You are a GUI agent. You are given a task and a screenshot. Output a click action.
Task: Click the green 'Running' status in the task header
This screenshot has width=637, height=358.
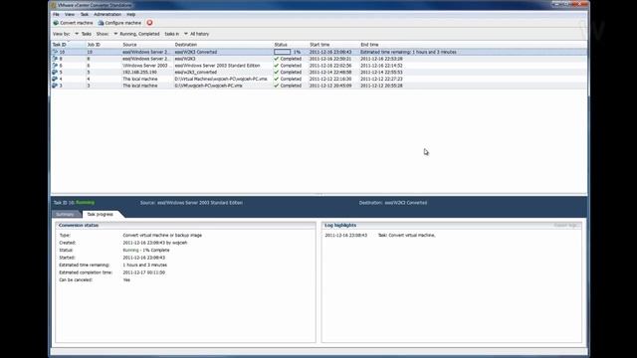[85, 202]
